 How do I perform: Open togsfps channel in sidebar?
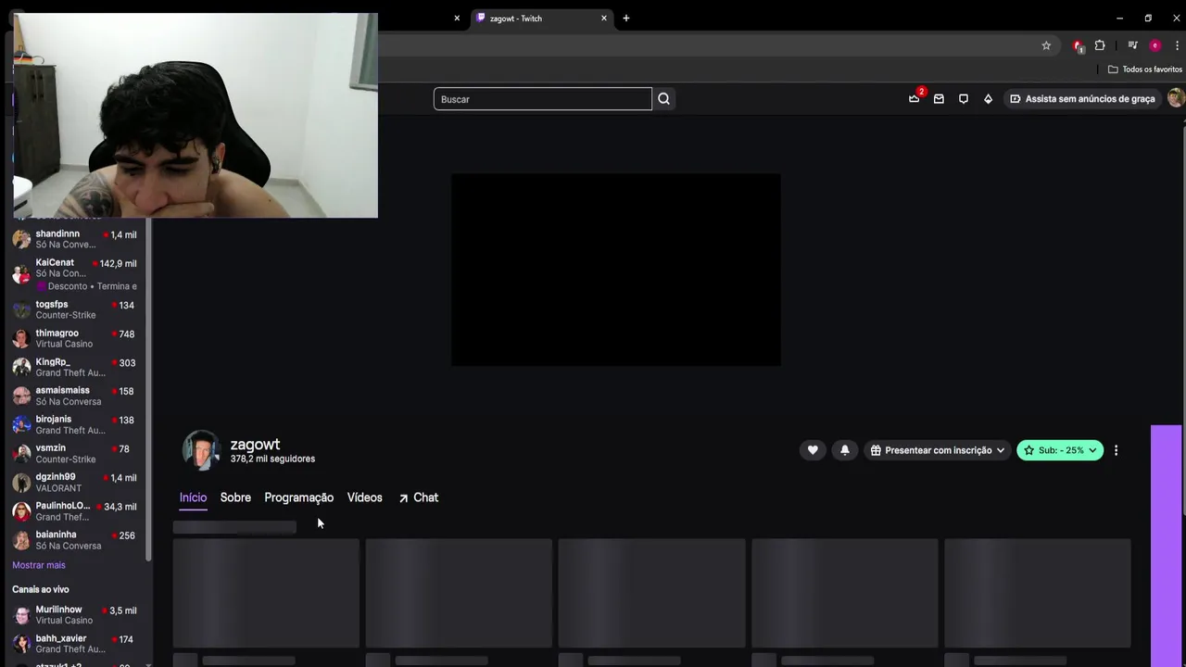pos(74,309)
